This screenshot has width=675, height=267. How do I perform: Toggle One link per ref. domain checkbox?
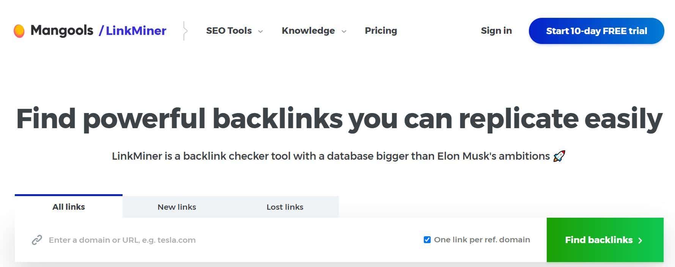tap(427, 240)
